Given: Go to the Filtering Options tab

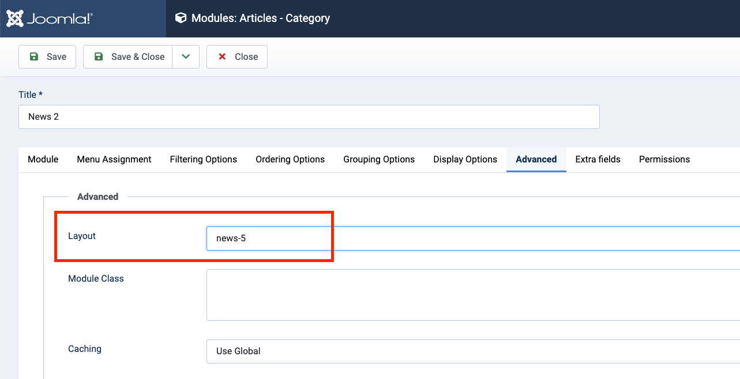Looking at the screenshot, I should click(204, 160).
